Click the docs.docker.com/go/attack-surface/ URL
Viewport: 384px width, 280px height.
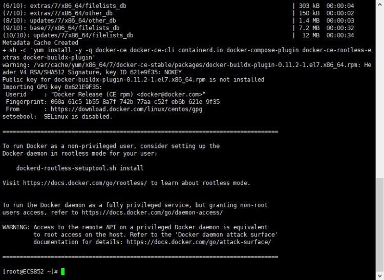(x=199, y=242)
